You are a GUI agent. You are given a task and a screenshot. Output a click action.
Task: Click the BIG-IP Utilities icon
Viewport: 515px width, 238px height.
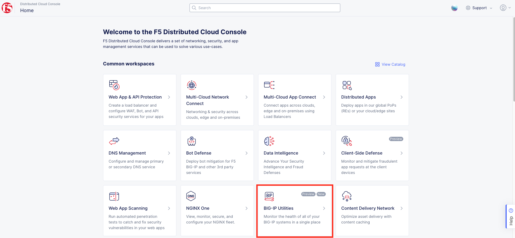[x=269, y=196]
